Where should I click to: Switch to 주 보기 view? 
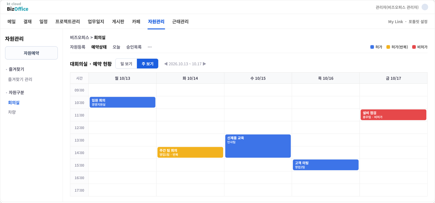pyautogui.click(x=147, y=64)
